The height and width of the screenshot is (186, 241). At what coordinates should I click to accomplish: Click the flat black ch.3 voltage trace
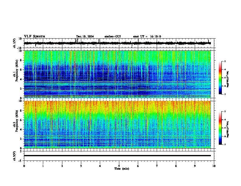117,156
